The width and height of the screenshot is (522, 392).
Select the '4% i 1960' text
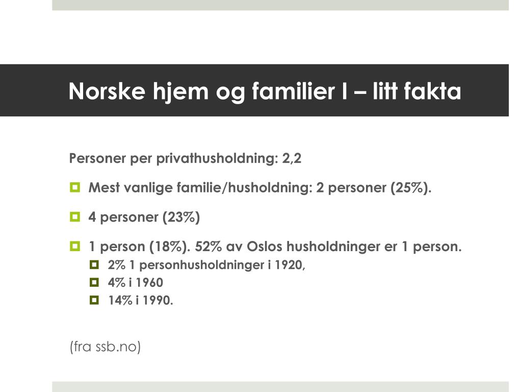[136, 283]
